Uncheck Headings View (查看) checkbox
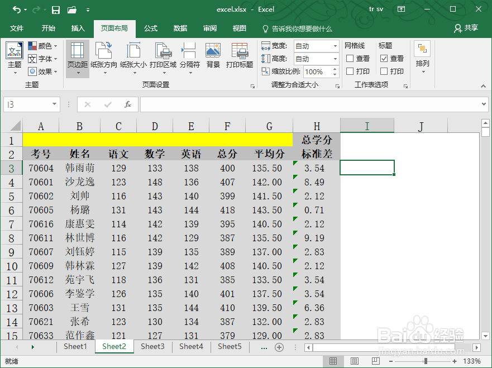Viewport: 492px width, 368px height. [x=384, y=58]
